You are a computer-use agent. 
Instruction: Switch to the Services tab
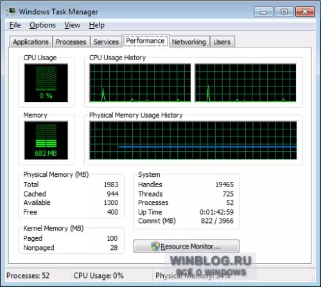point(106,42)
